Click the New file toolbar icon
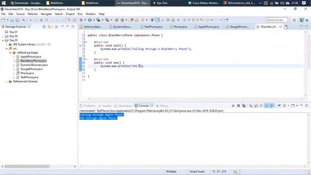 tap(3, 20)
